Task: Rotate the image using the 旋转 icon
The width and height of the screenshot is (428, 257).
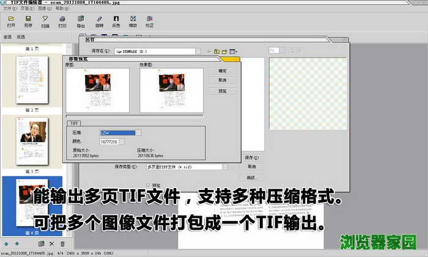Action: 99,22
